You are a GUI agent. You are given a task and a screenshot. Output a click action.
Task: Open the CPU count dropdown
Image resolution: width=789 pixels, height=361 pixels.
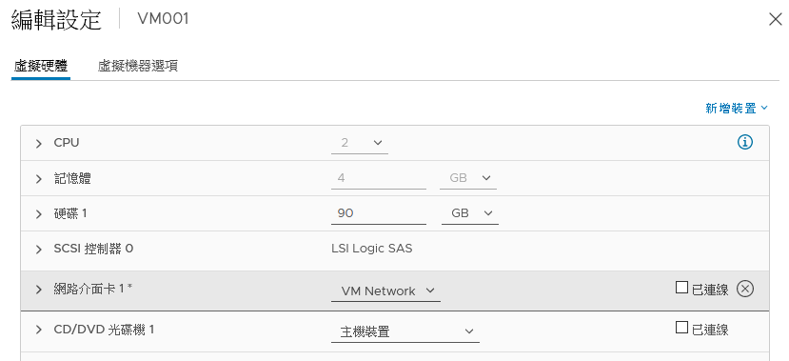tap(359, 143)
